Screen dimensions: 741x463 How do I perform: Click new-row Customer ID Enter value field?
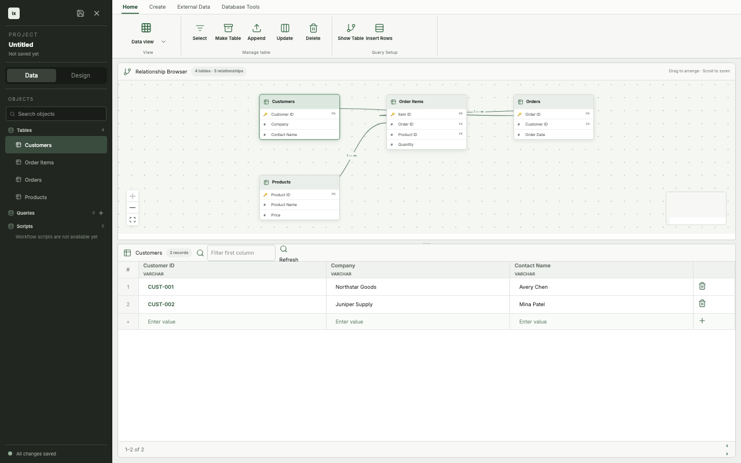[232, 322]
